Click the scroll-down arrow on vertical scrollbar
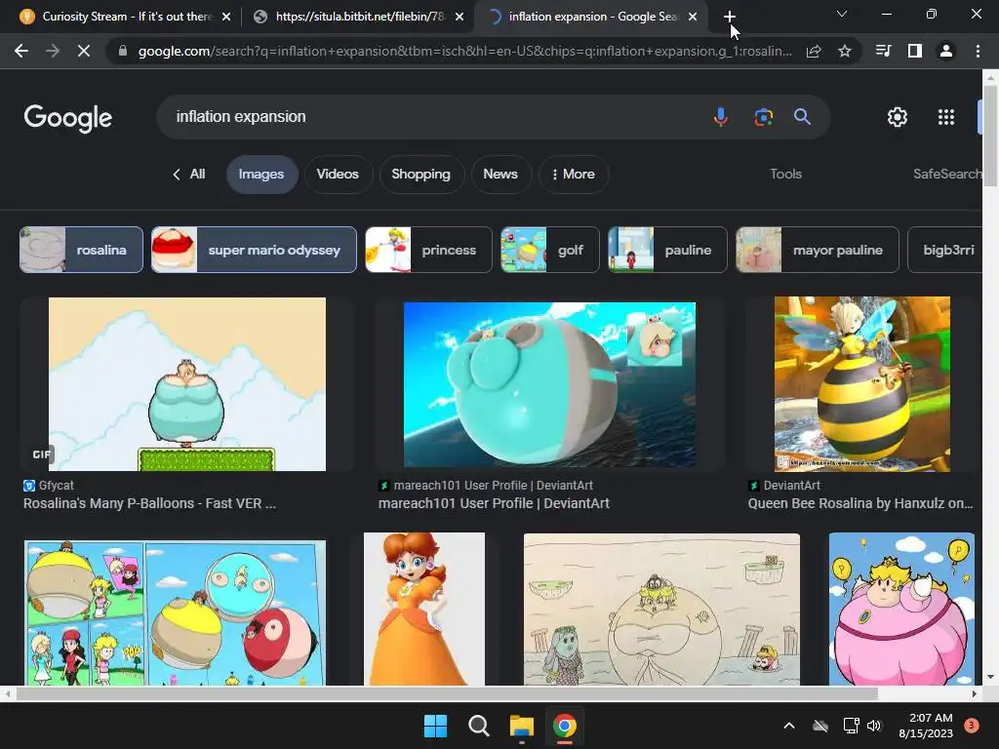This screenshot has width=999, height=749. point(991,677)
